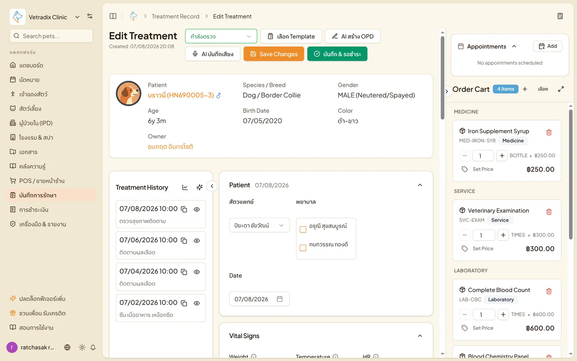Collapse the Appointments panel
577x361 pixels.
click(514, 46)
